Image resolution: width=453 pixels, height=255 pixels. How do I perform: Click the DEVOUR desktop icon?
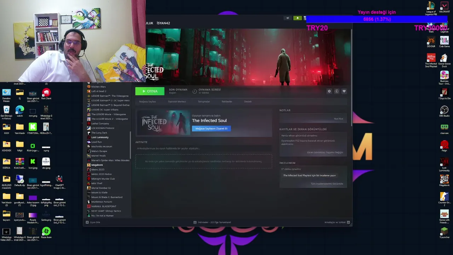point(431,42)
